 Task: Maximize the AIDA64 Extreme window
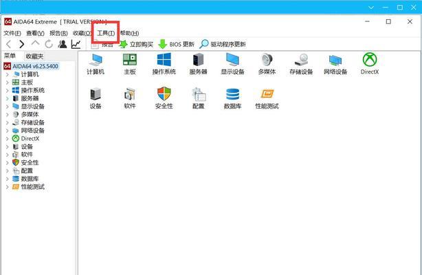(x=388, y=21)
